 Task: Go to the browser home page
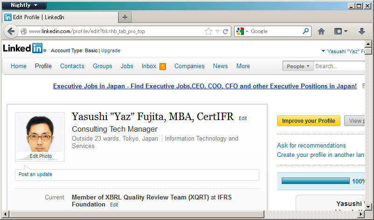(x=321, y=31)
